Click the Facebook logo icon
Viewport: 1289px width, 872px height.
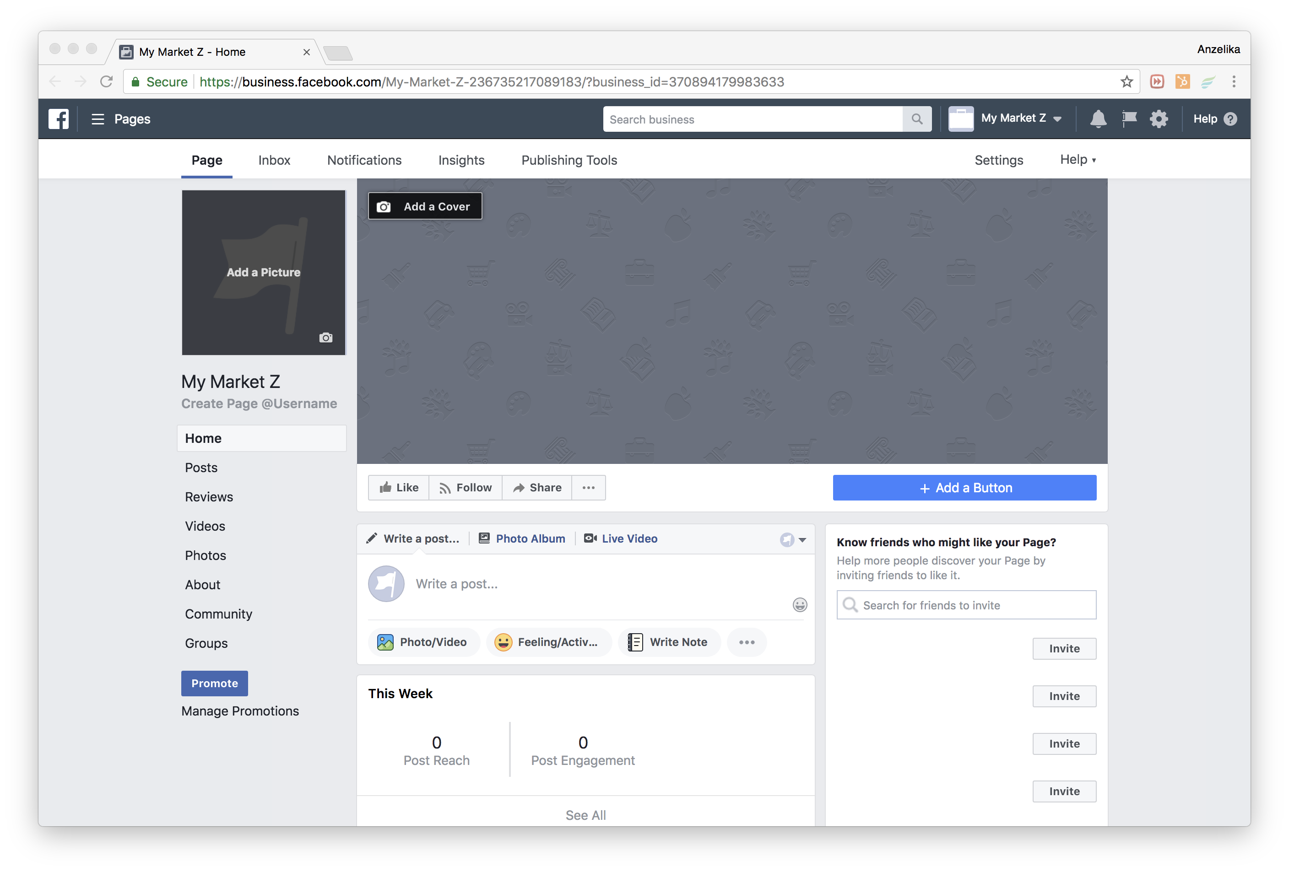tap(58, 118)
